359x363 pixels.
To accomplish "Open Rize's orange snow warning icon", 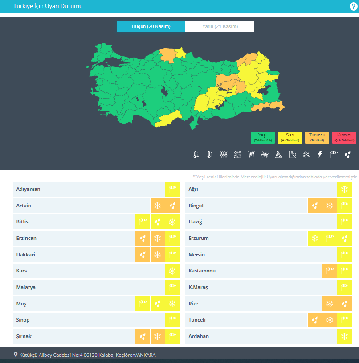I will (330, 304).
